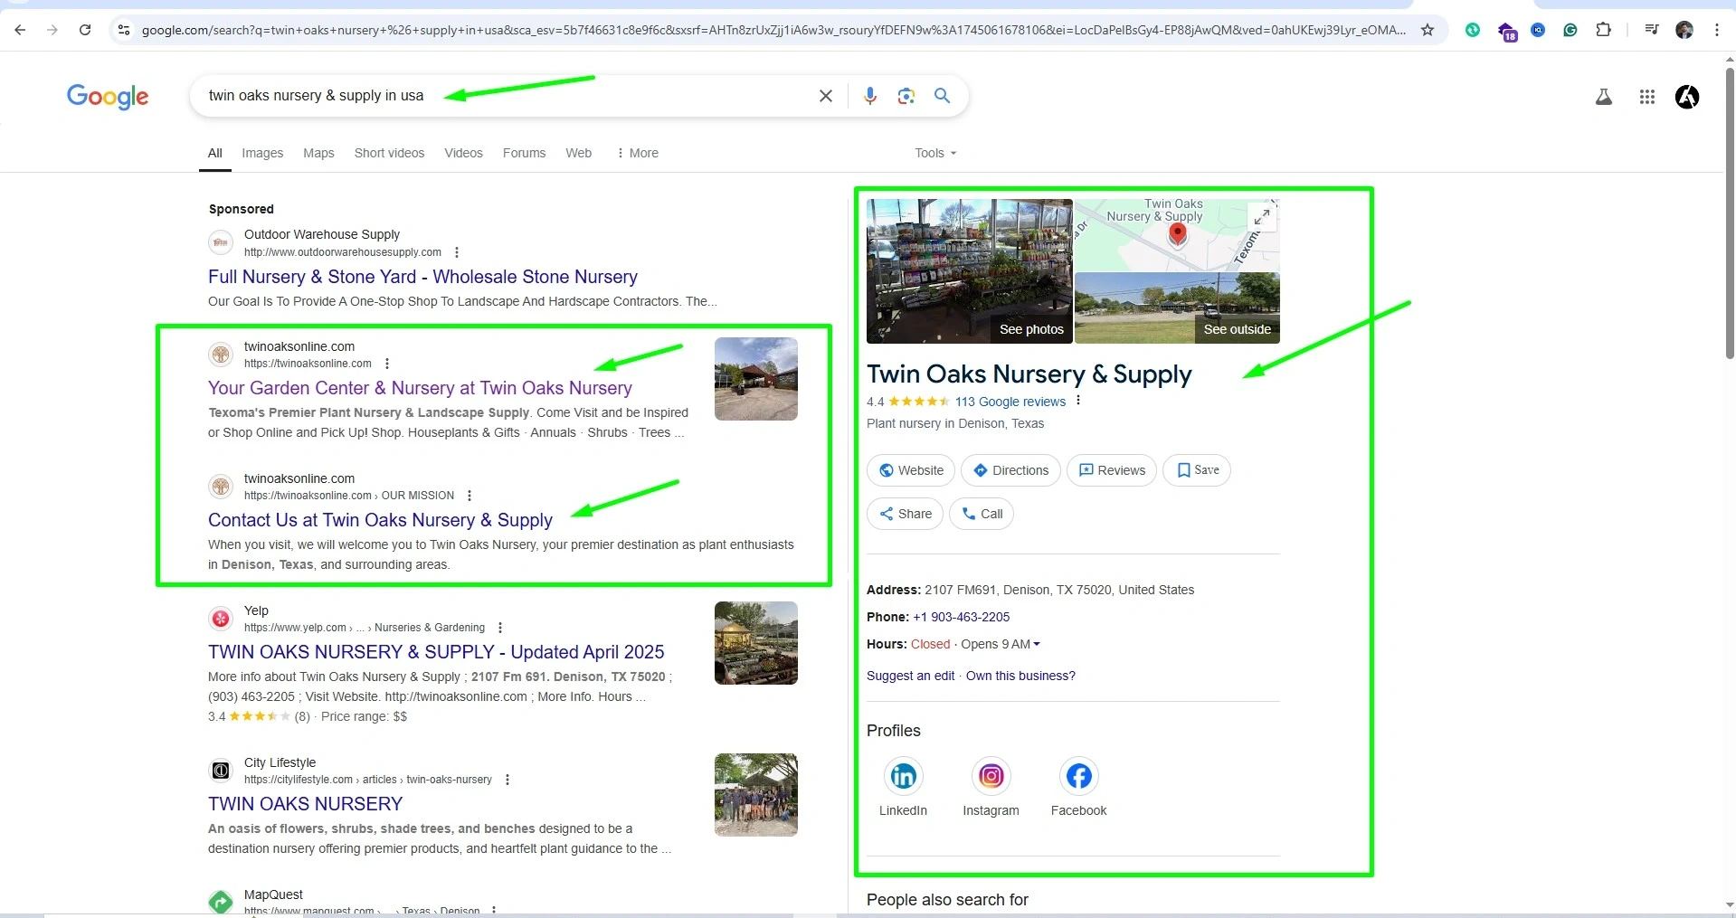Image resolution: width=1736 pixels, height=918 pixels.
Task: Open Search Labs flask icon
Action: click(x=1604, y=97)
